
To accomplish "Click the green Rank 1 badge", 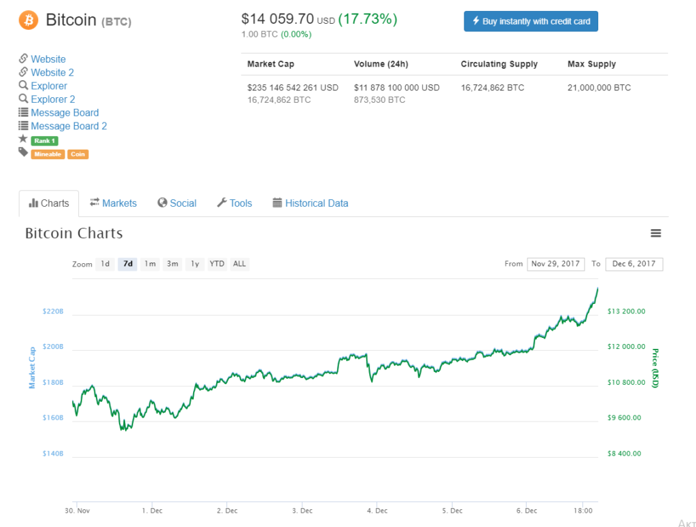I will [44, 141].
